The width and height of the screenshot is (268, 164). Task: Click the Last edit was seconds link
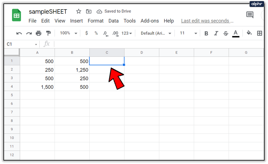(x=207, y=21)
